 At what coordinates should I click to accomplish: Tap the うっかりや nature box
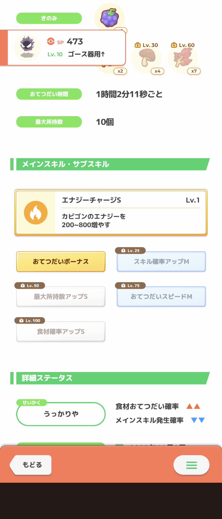61,414
